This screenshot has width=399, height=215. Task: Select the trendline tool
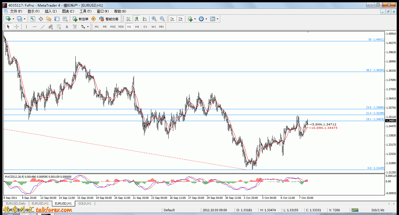(43, 27)
